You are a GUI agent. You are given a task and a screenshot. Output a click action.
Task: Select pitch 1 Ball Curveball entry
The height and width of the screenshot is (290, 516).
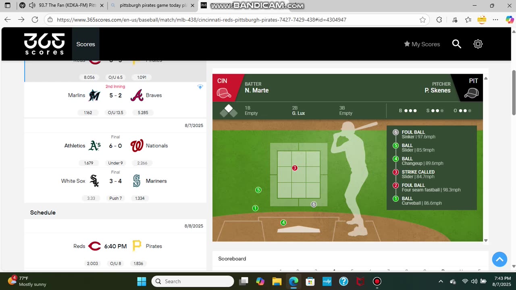pos(431,201)
